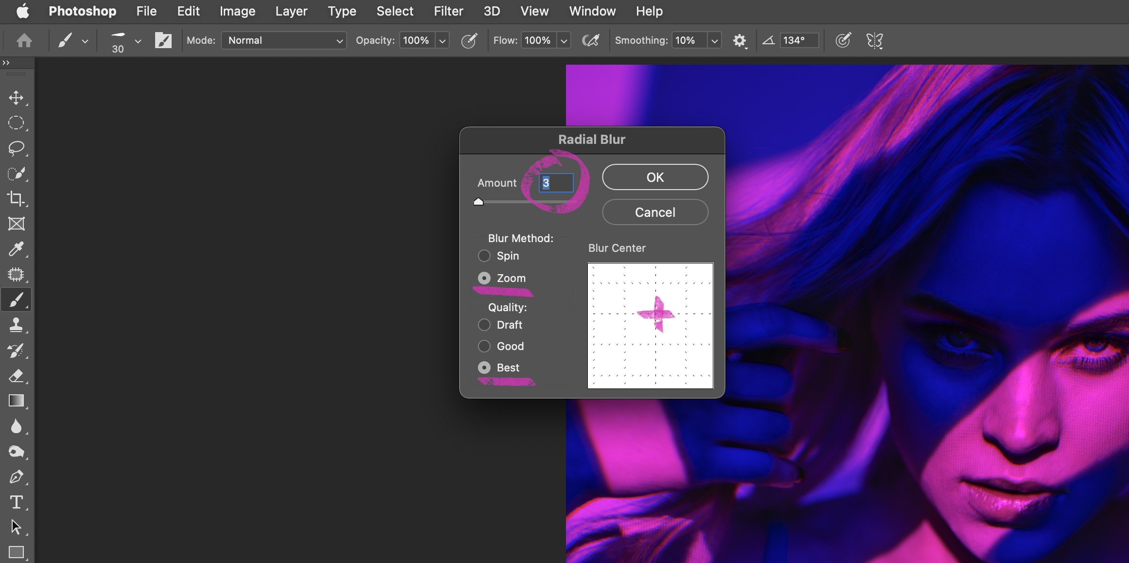This screenshot has width=1129, height=563.
Task: Select the Elliptical Marquee tool
Action: coord(16,123)
